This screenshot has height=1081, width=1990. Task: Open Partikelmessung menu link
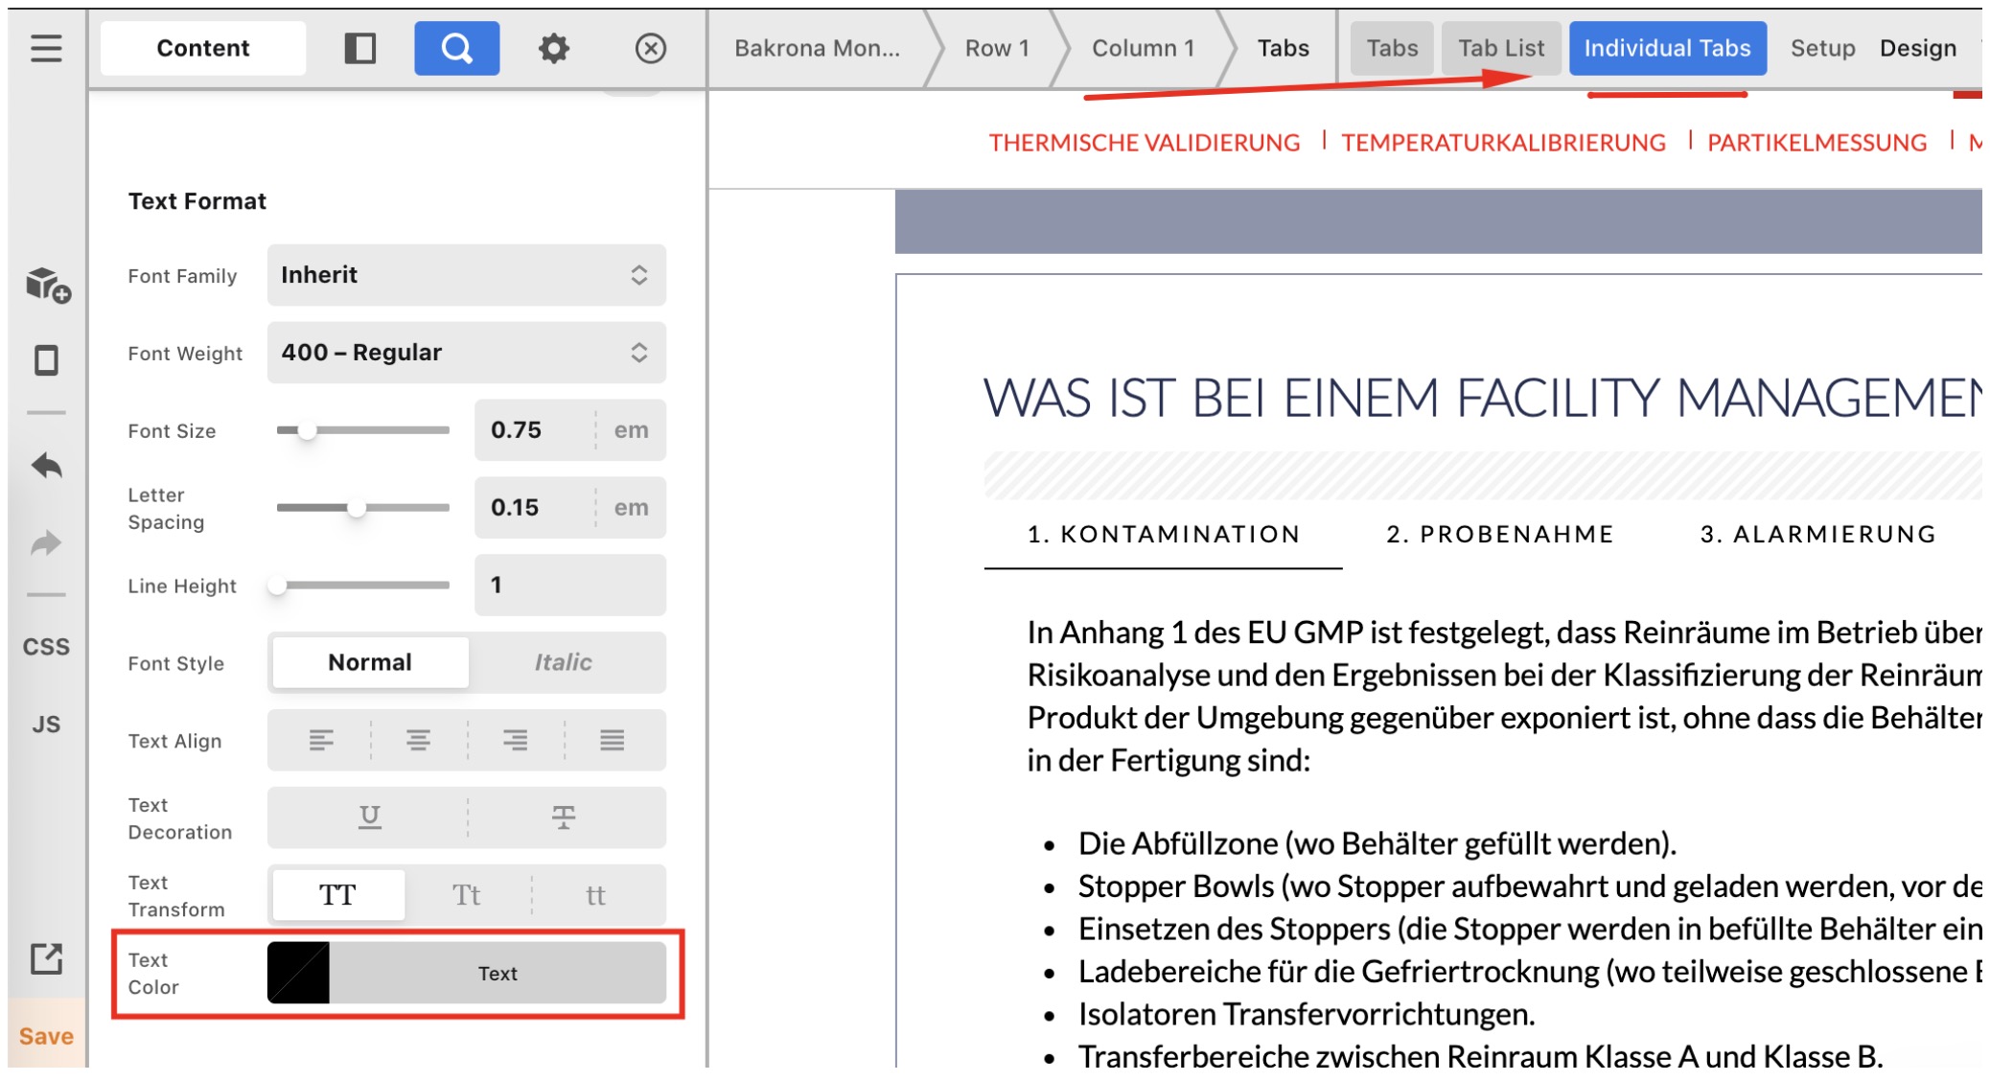(x=1816, y=143)
